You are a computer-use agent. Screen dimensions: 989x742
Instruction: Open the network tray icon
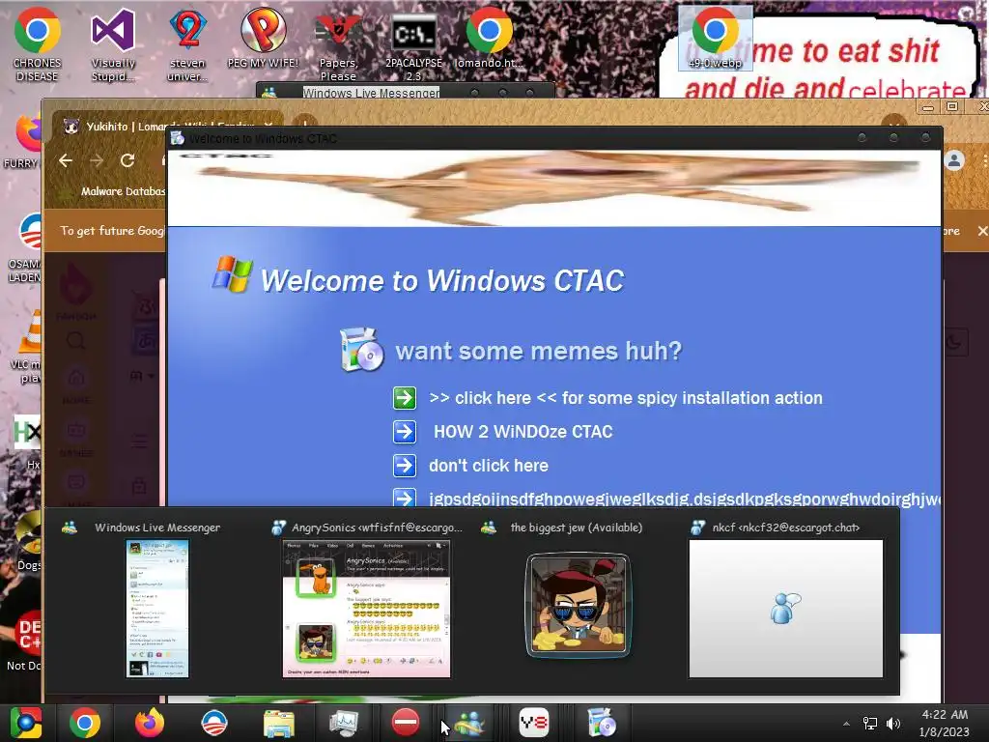[870, 724]
